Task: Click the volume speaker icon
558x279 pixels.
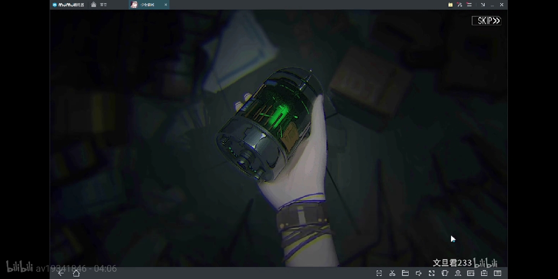Action: 419,273
